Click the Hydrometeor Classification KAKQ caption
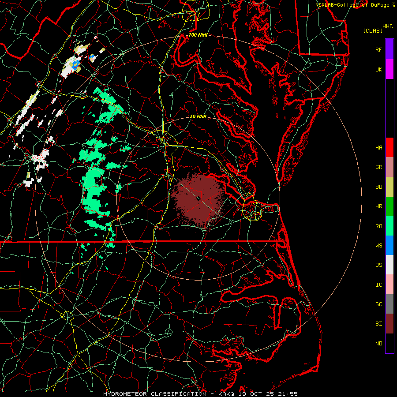The width and height of the screenshot is (397, 397). tap(200, 394)
